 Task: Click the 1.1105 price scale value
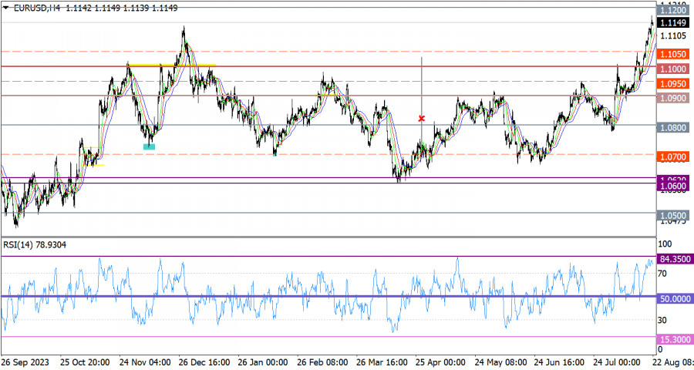click(x=672, y=35)
